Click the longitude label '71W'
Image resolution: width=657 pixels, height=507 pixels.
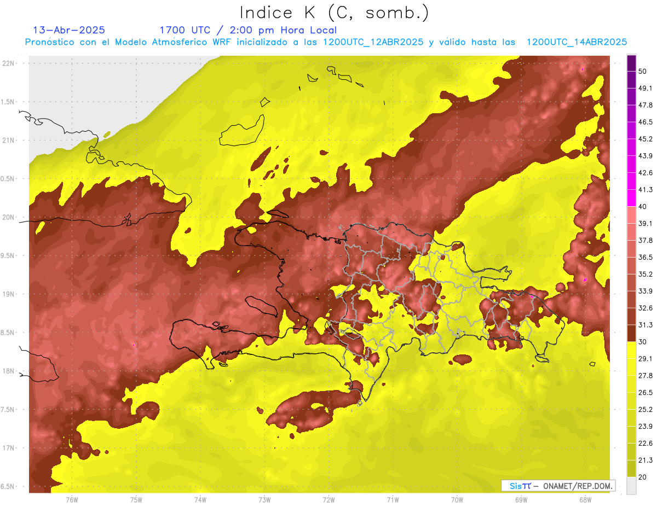click(x=393, y=500)
